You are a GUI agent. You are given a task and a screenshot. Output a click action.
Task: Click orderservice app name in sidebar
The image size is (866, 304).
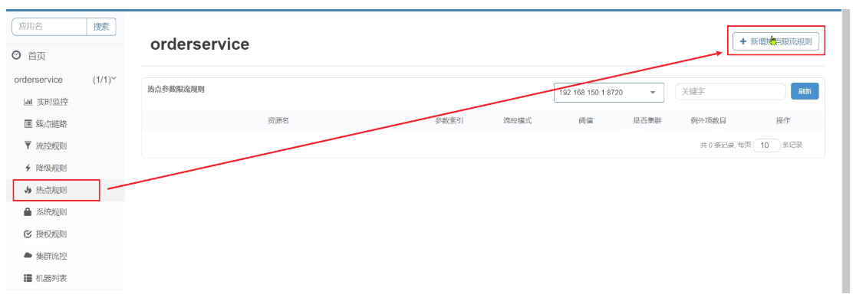click(38, 80)
